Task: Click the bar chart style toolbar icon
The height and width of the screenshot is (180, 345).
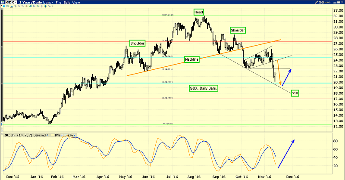Action: pyautogui.click(x=8, y=6)
